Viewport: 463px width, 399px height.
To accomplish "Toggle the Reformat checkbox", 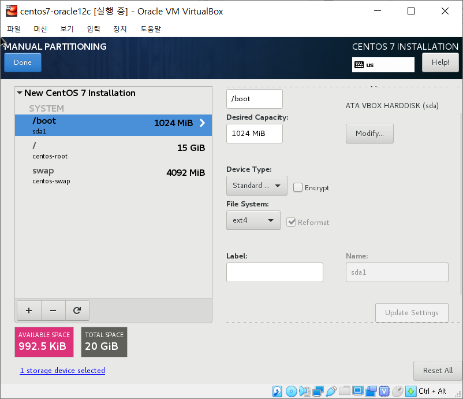I will click(291, 222).
